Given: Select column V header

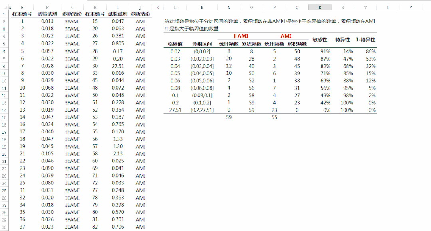Looking at the screenshot, I should (x=411, y=7).
